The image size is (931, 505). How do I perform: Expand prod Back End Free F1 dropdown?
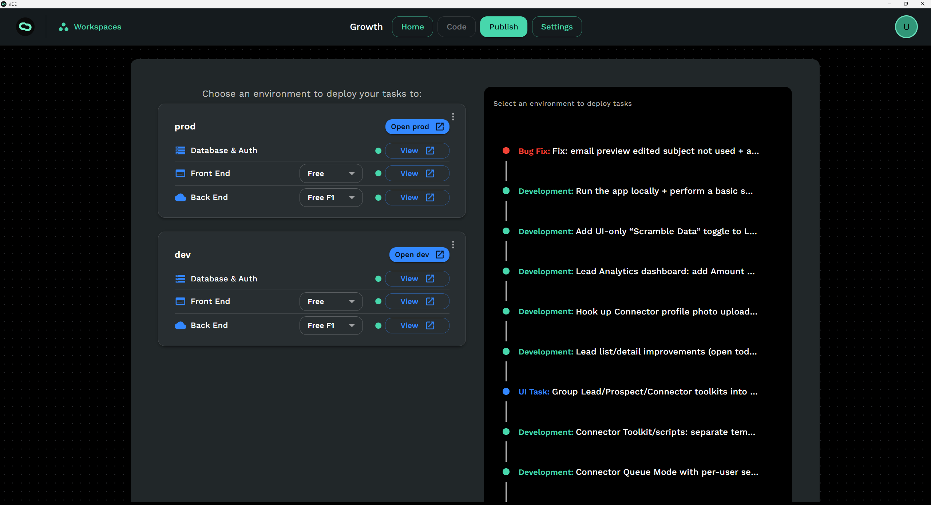(x=330, y=197)
